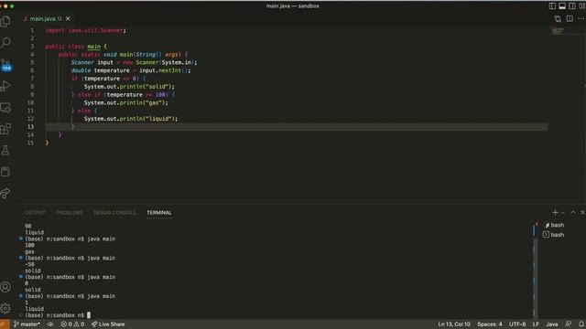This screenshot has width=586, height=329.
Task: Click 'Scanner input = new Scanner' line
Action: tap(134, 62)
